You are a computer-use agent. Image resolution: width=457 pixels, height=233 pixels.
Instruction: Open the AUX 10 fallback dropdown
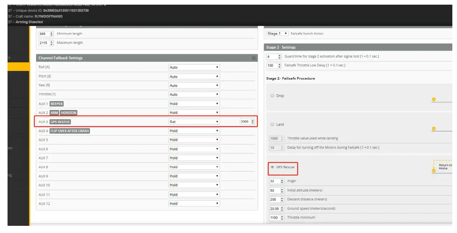(x=194, y=185)
